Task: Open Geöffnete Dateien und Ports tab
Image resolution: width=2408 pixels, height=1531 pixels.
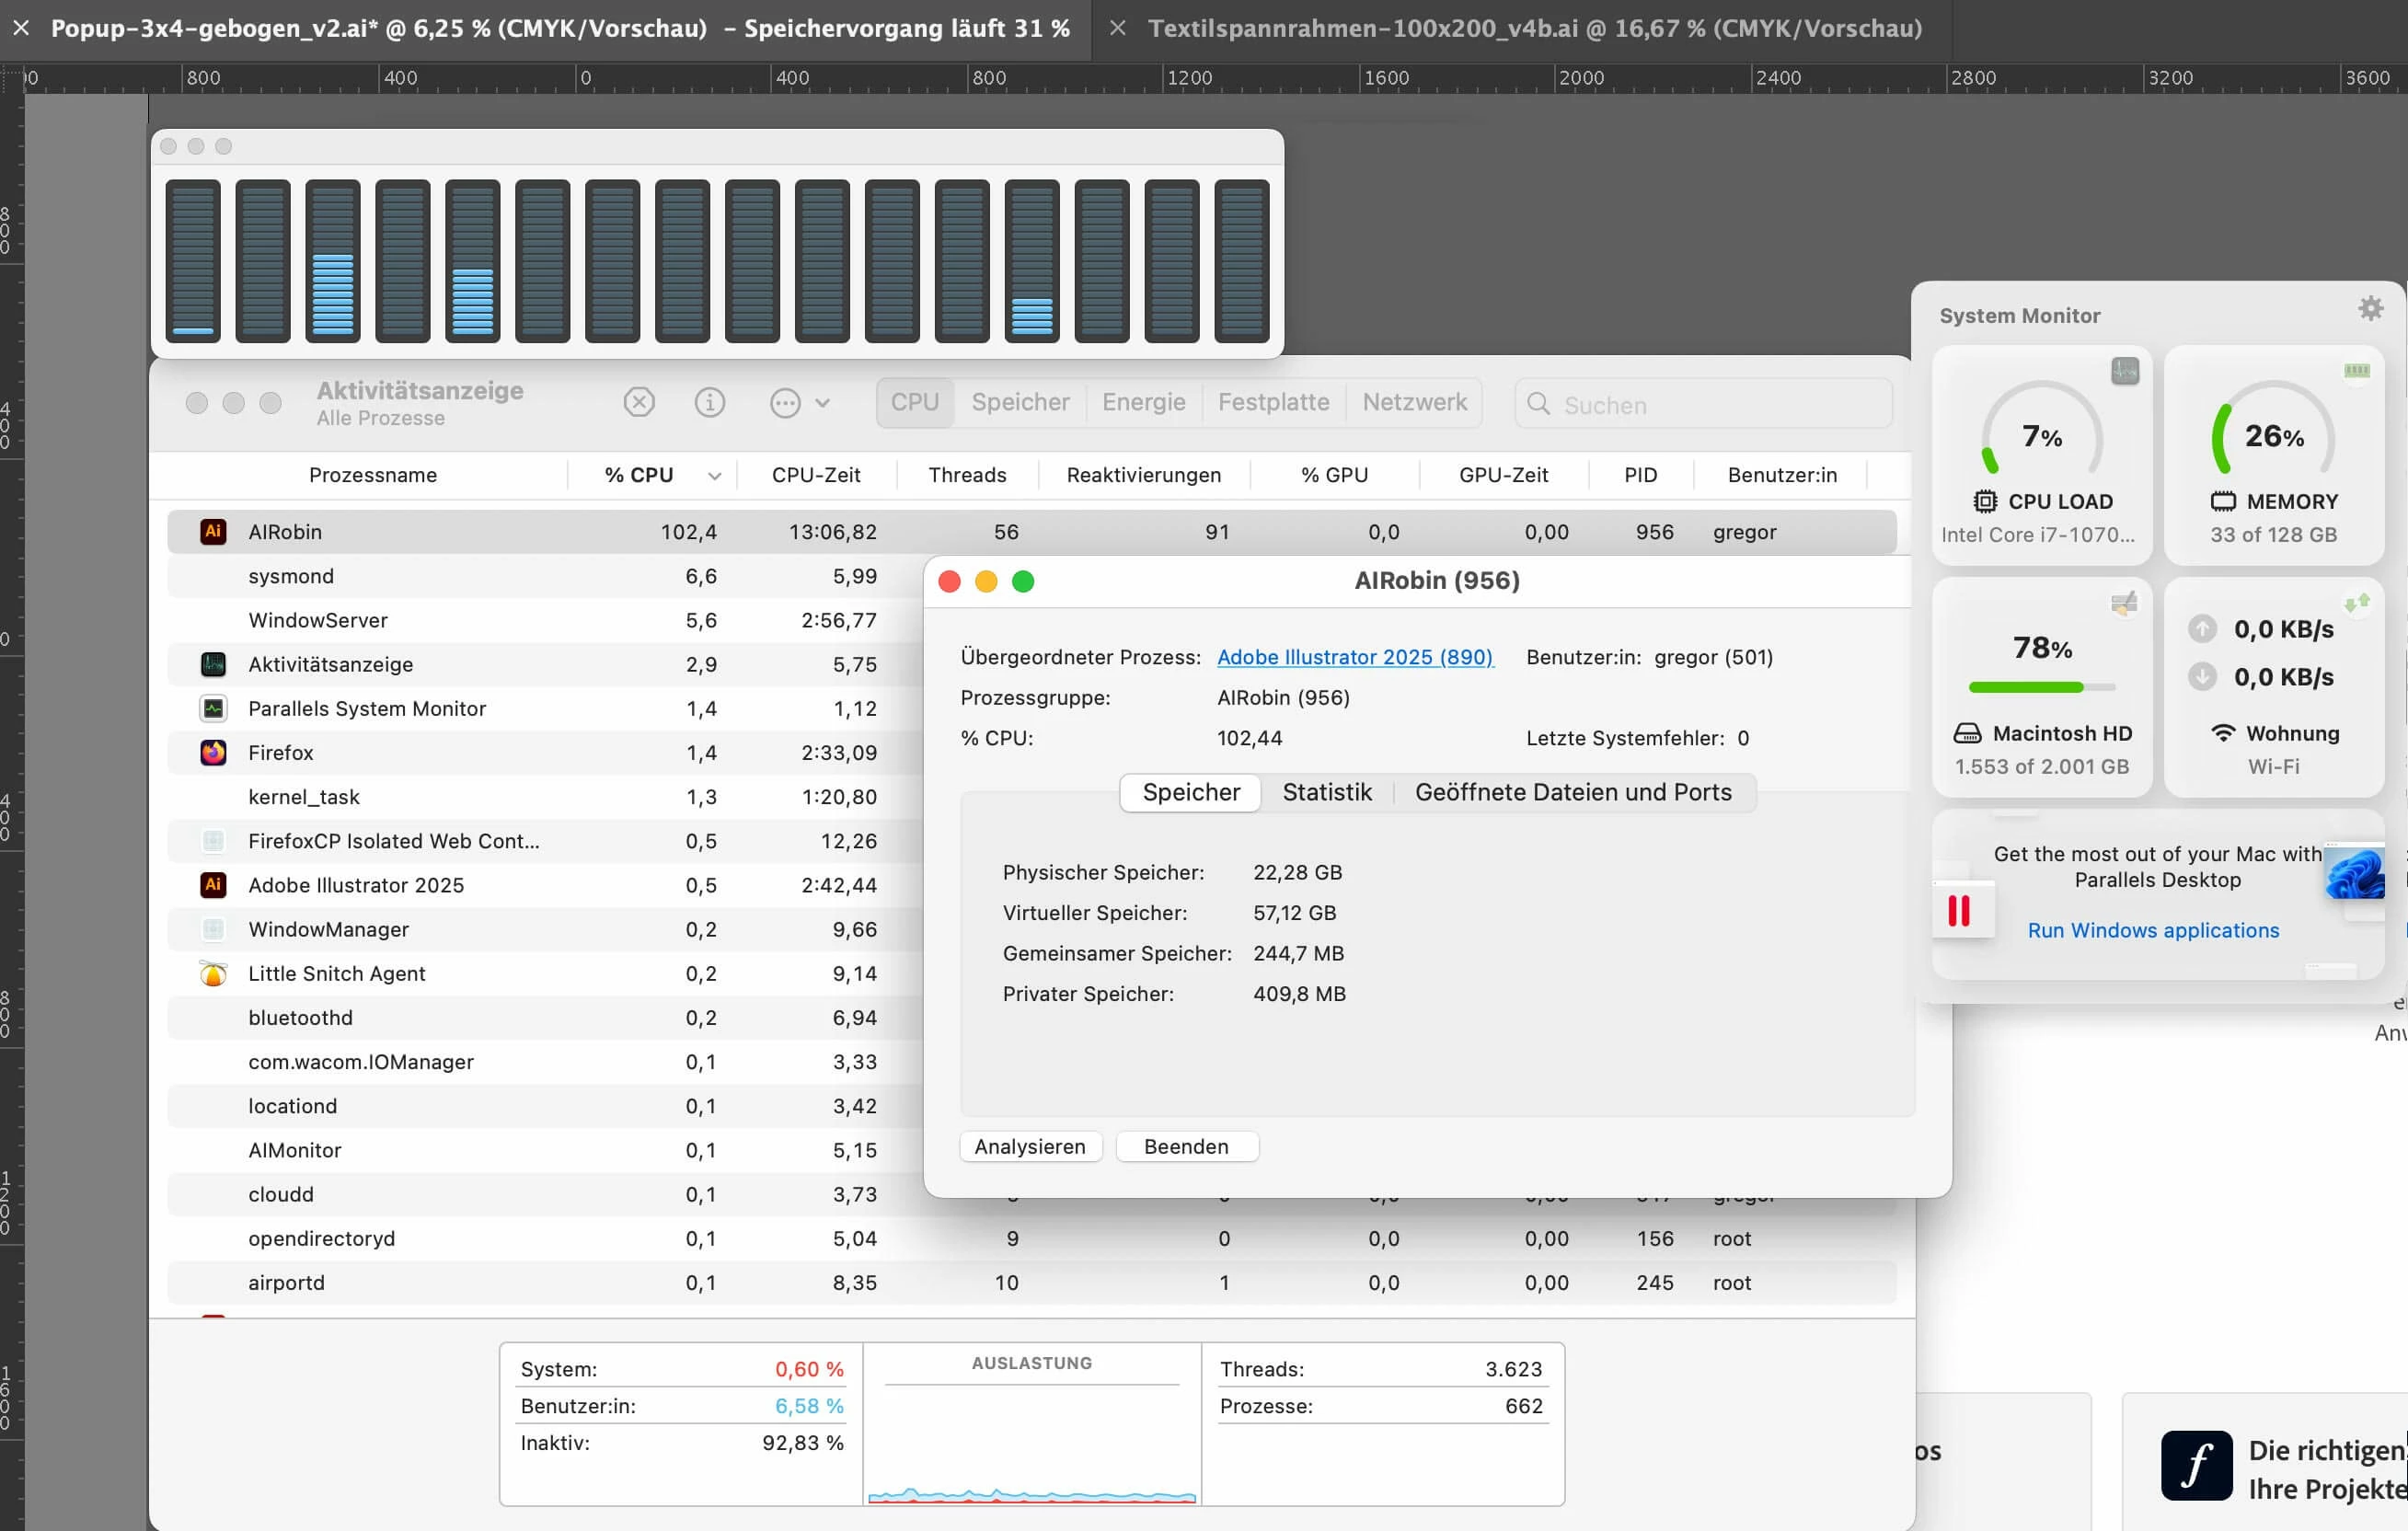Action: (x=1572, y=793)
